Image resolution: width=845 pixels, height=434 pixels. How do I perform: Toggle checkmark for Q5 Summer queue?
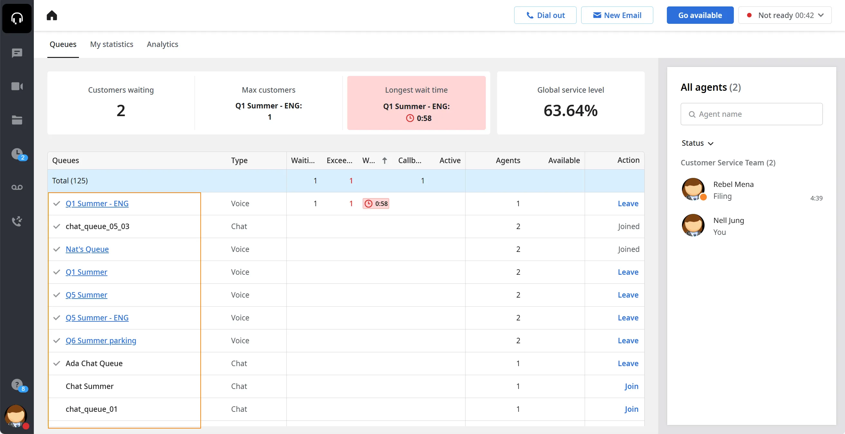[57, 295]
